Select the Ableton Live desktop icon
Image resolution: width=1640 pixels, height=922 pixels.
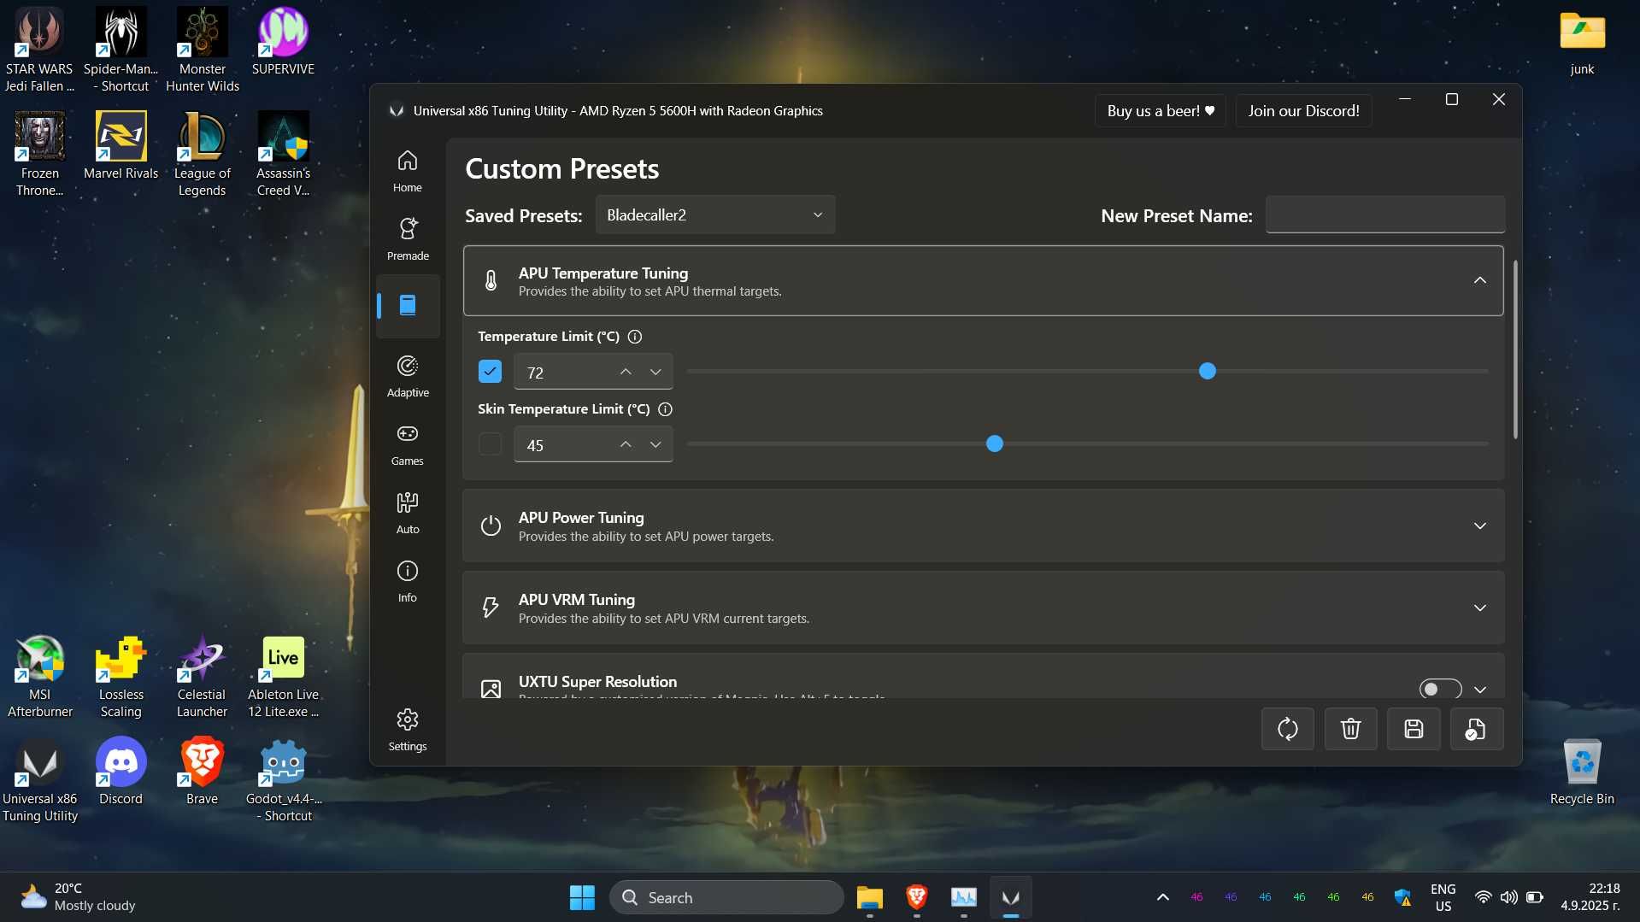pos(283,676)
